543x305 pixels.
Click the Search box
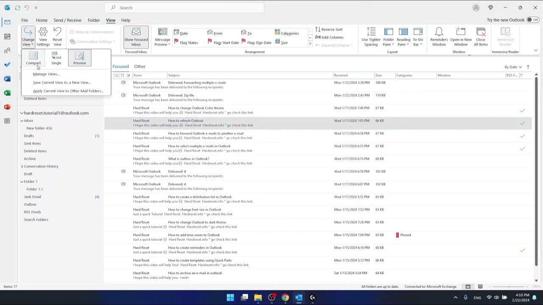click(184, 8)
